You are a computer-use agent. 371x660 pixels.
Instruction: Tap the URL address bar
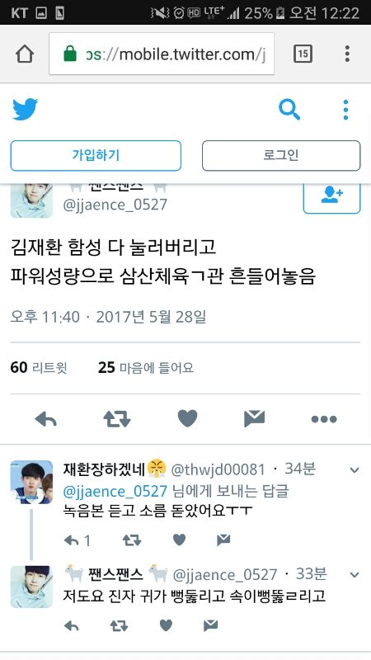[x=162, y=54]
